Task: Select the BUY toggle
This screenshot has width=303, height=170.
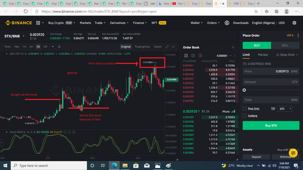Action: click(x=257, y=45)
